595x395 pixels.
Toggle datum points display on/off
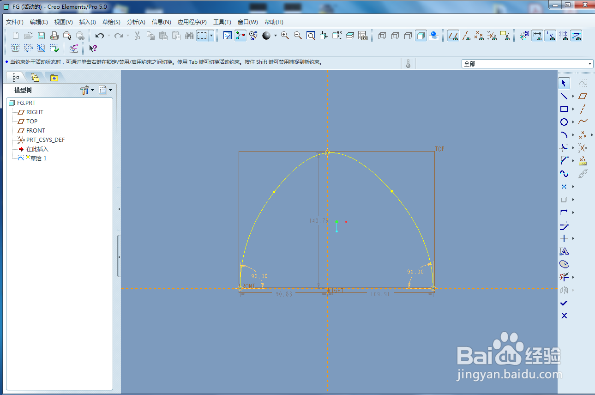point(479,36)
